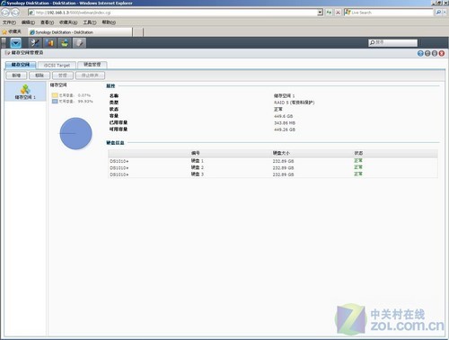The width and height of the screenshot is (449, 340).
Task: Select the 硬盘 3 row cell
Action: (198, 174)
